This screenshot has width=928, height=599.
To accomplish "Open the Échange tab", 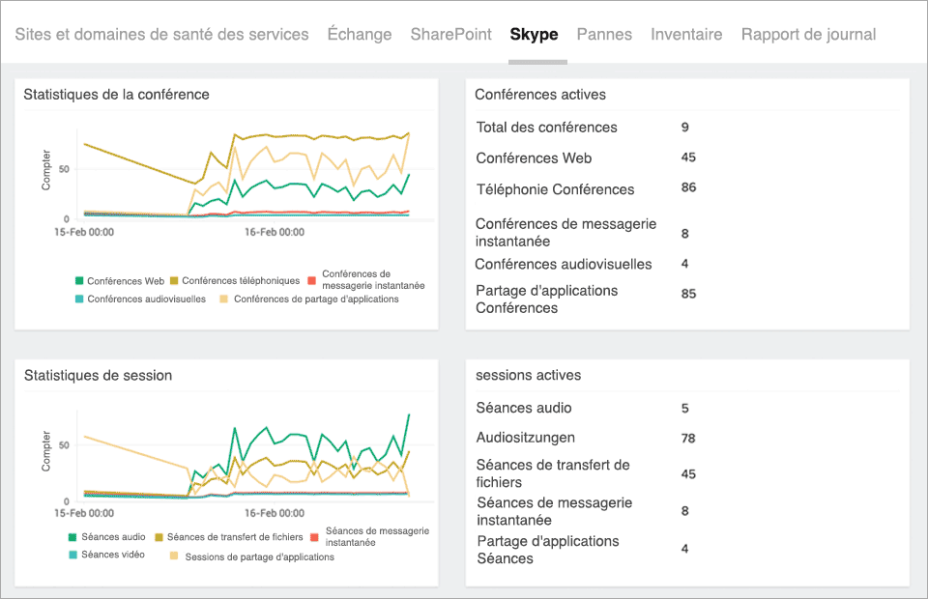I will (360, 34).
